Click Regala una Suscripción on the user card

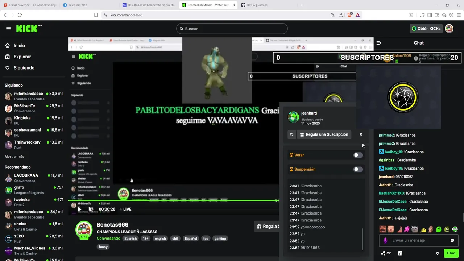(x=324, y=134)
